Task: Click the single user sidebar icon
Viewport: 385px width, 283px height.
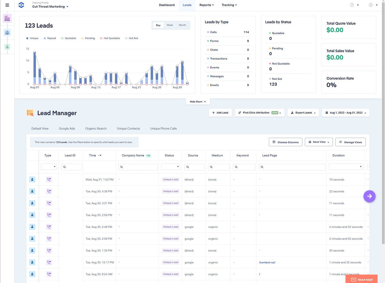Action: (7, 47)
